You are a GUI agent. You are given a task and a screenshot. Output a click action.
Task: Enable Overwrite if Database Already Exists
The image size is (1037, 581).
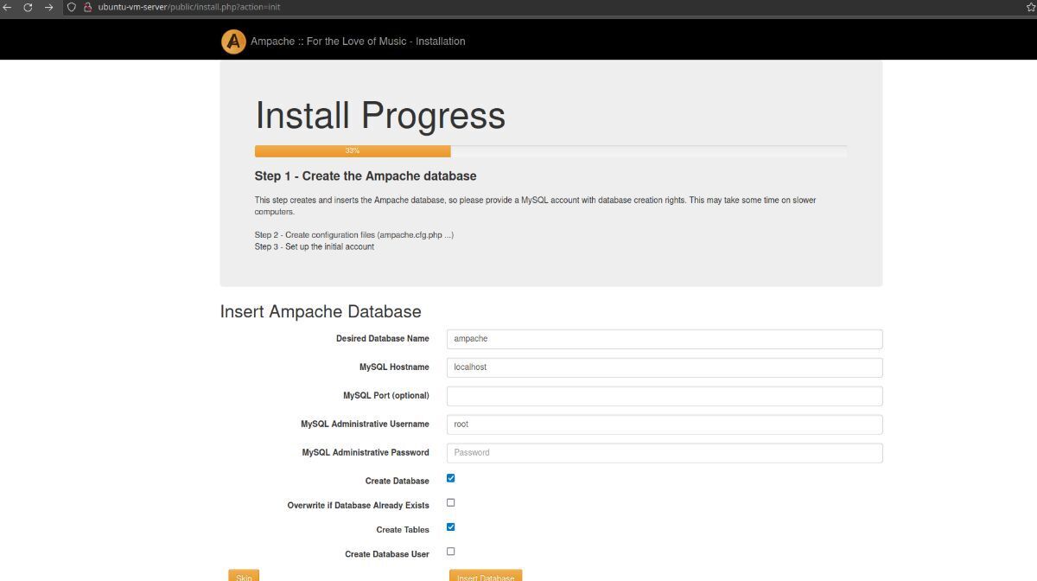[450, 502]
